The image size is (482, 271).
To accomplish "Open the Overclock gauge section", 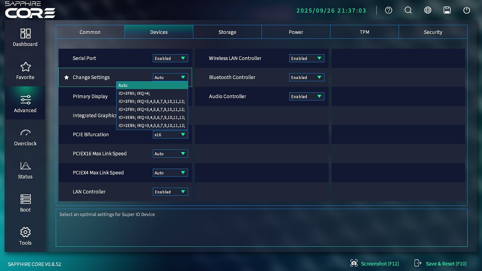I will 25,137.
